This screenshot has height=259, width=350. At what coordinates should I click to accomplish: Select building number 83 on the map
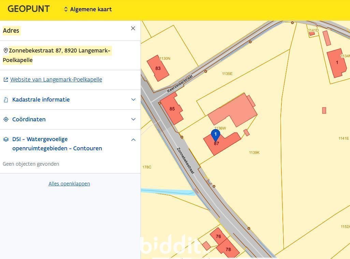click(x=158, y=68)
